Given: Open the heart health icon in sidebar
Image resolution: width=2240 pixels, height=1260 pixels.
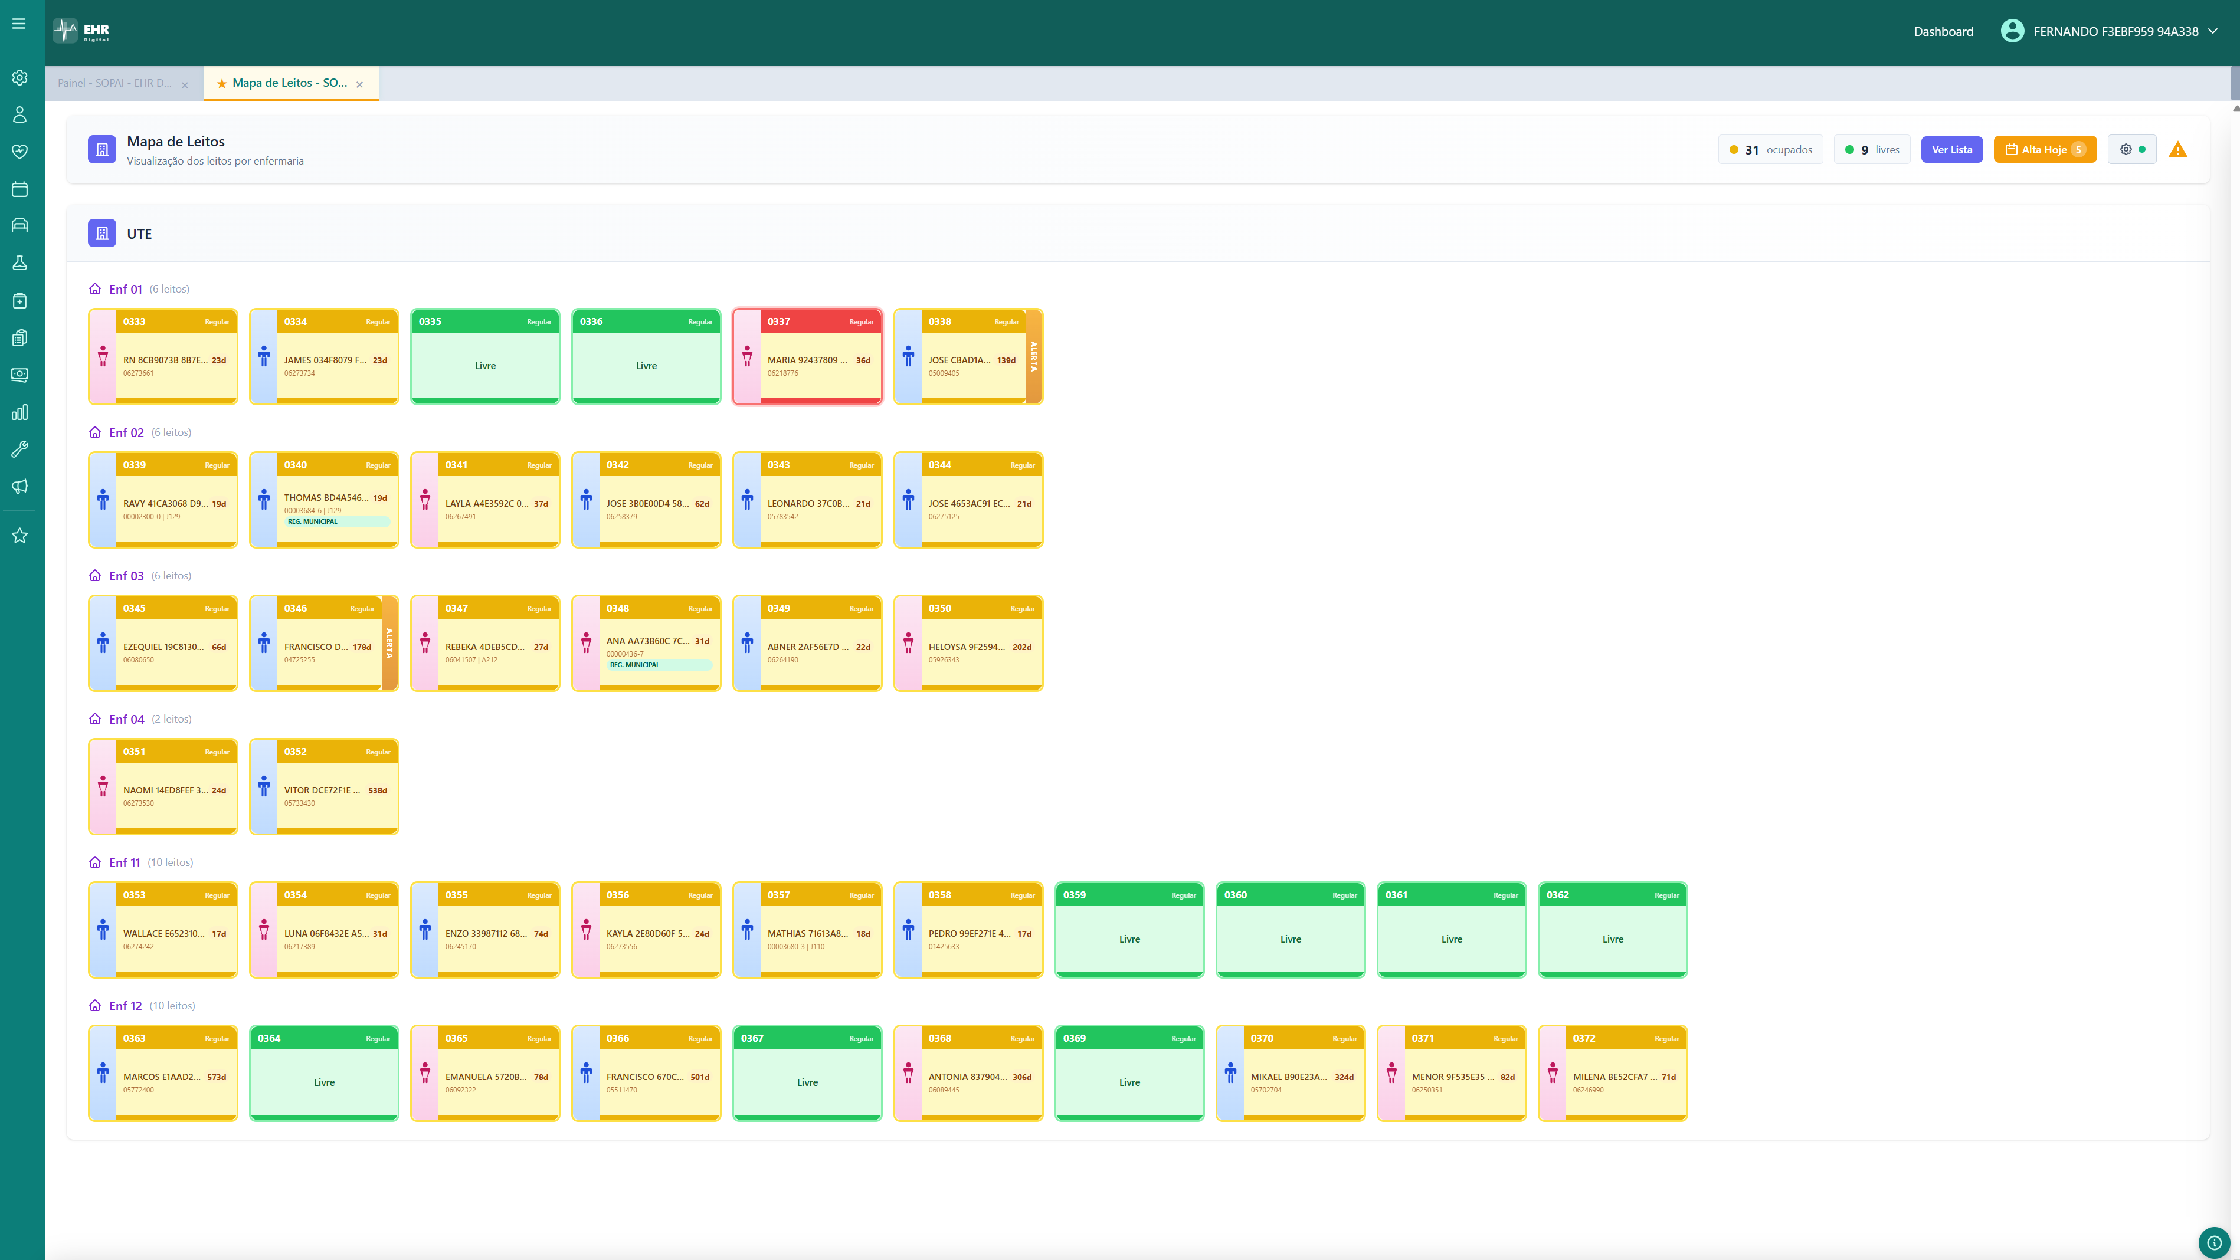Looking at the screenshot, I should [20, 152].
